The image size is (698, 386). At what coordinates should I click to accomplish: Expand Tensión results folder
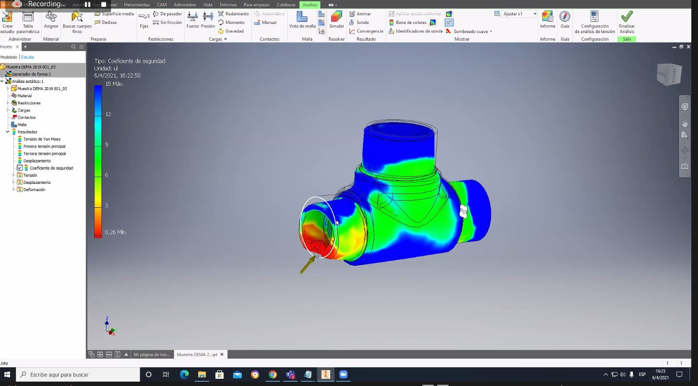(x=13, y=175)
